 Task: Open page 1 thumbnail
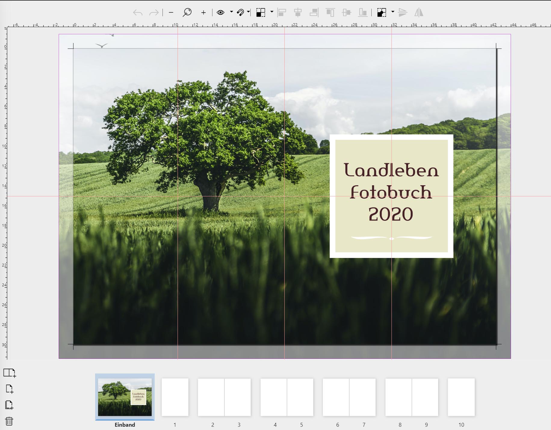click(x=175, y=397)
